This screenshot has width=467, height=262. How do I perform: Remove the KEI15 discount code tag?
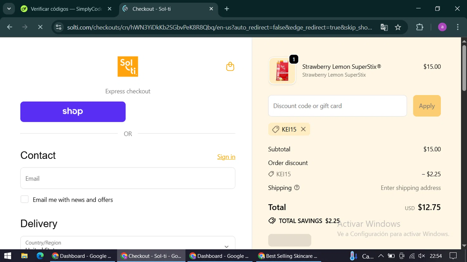coord(303,129)
